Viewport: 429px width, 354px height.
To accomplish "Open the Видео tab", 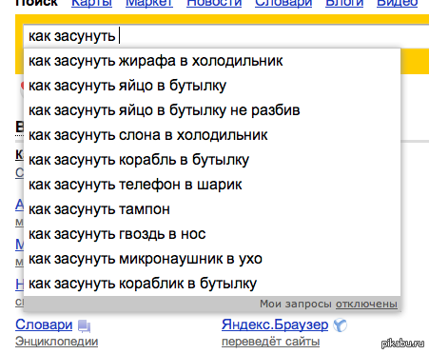I will [397, 3].
